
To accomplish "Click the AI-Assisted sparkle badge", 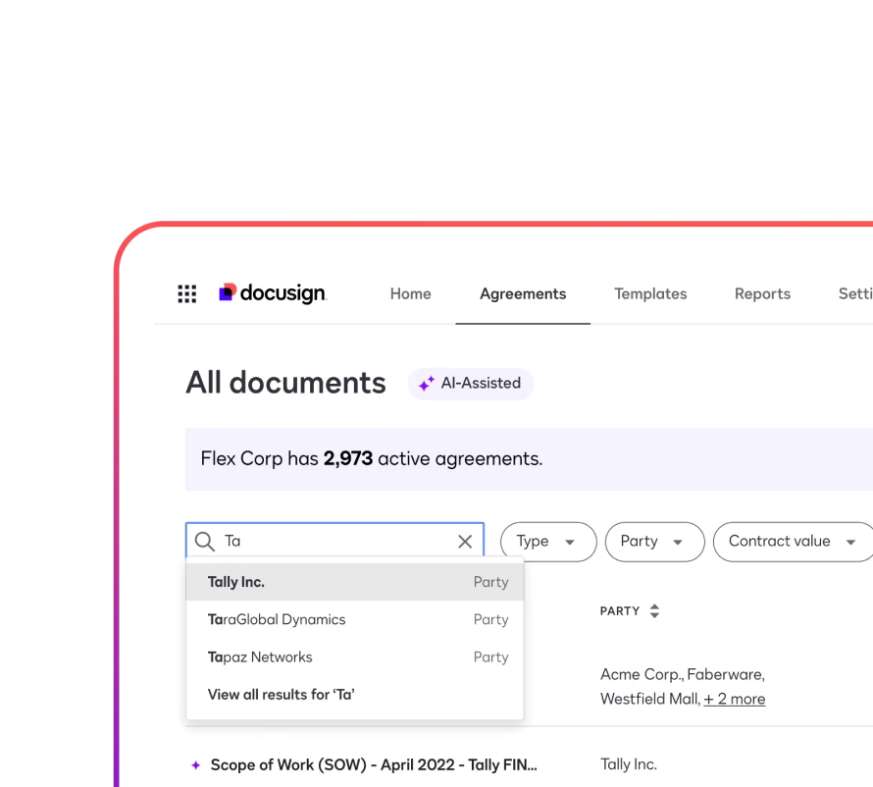I will [470, 384].
